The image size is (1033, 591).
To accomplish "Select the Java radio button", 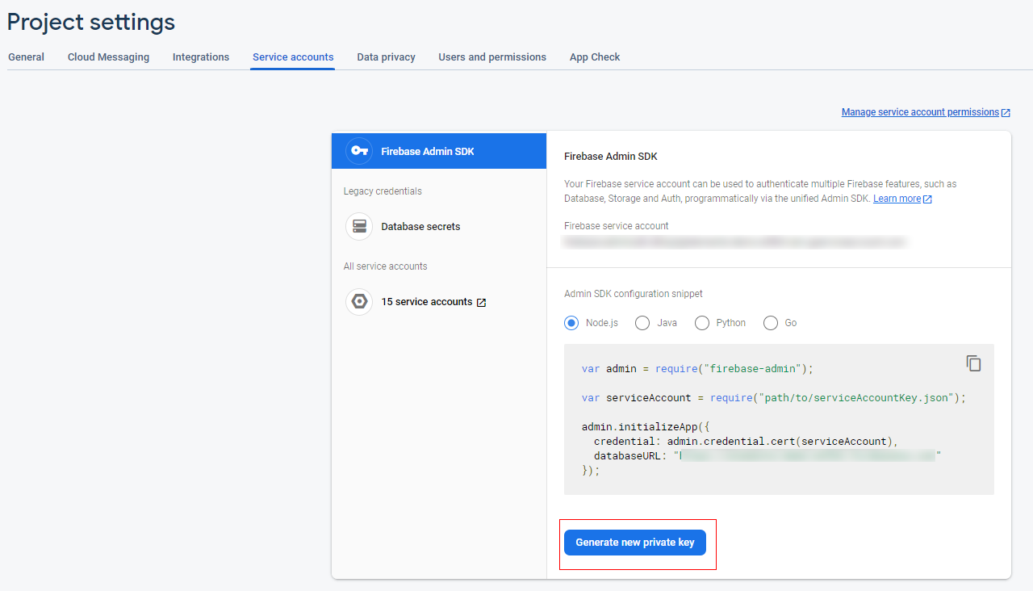I will [x=642, y=323].
